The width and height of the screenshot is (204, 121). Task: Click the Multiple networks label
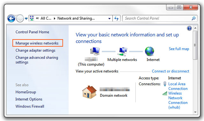pos(122,60)
